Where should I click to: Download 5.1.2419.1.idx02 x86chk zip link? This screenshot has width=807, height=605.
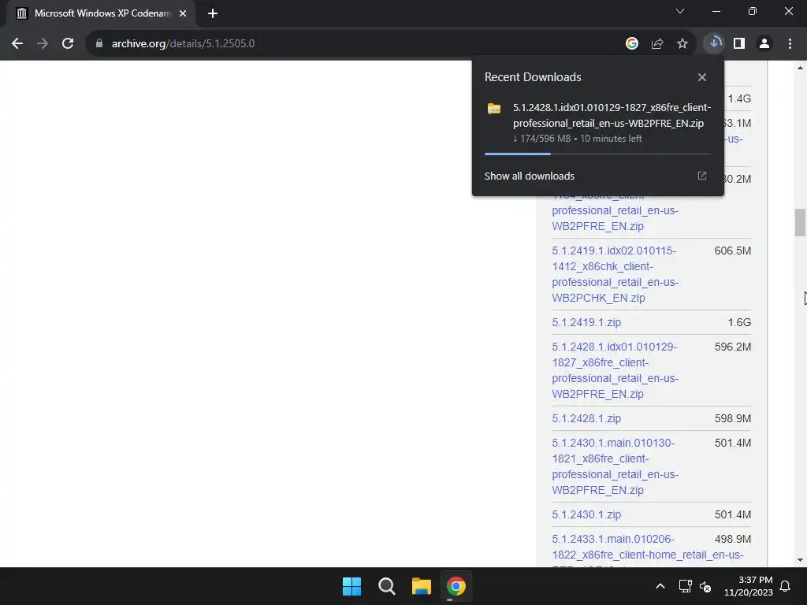pos(615,274)
